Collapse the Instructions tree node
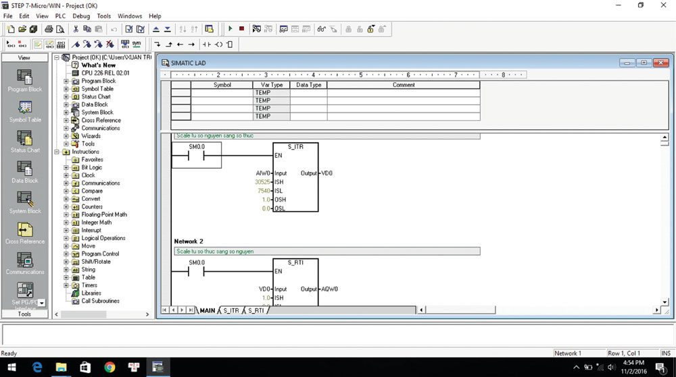The image size is (676, 377). click(x=57, y=152)
